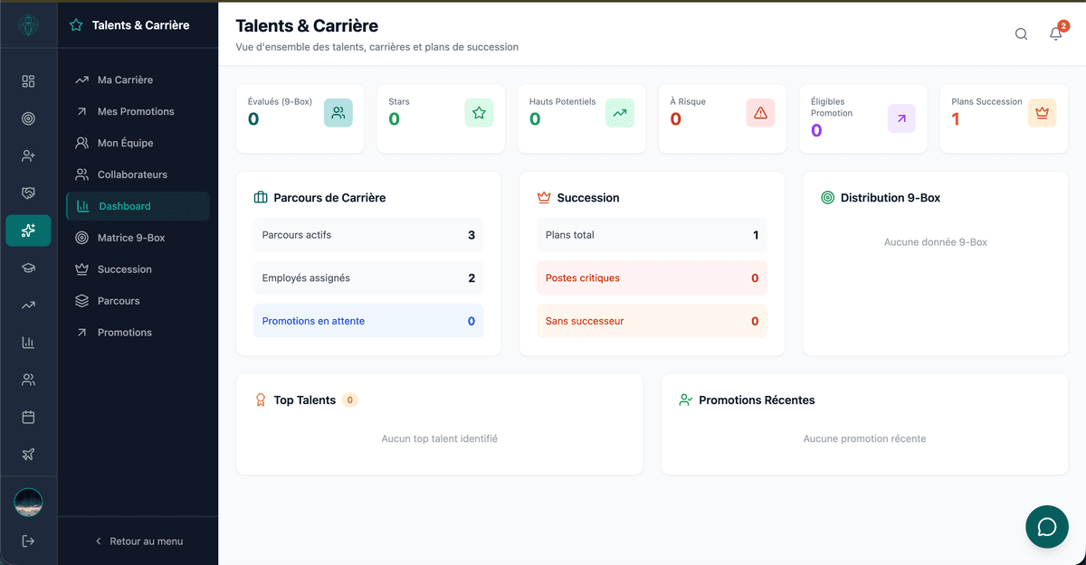
Task: Open the chat support bubble
Action: pyautogui.click(x=1047, y=526)
